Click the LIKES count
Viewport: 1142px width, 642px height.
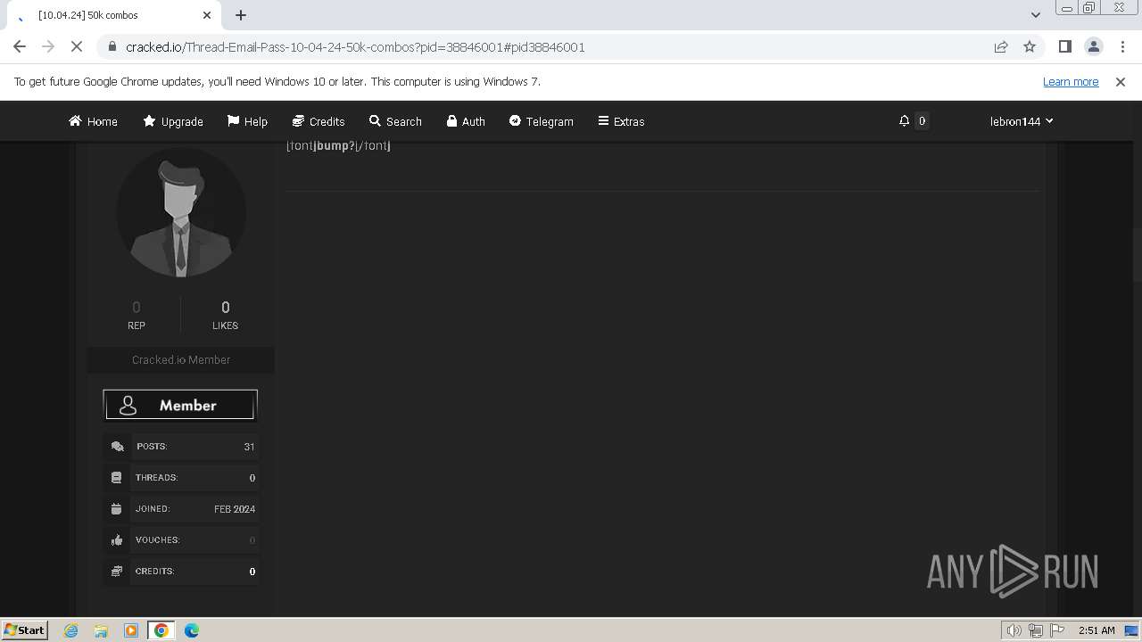click(x=225, y=315)
